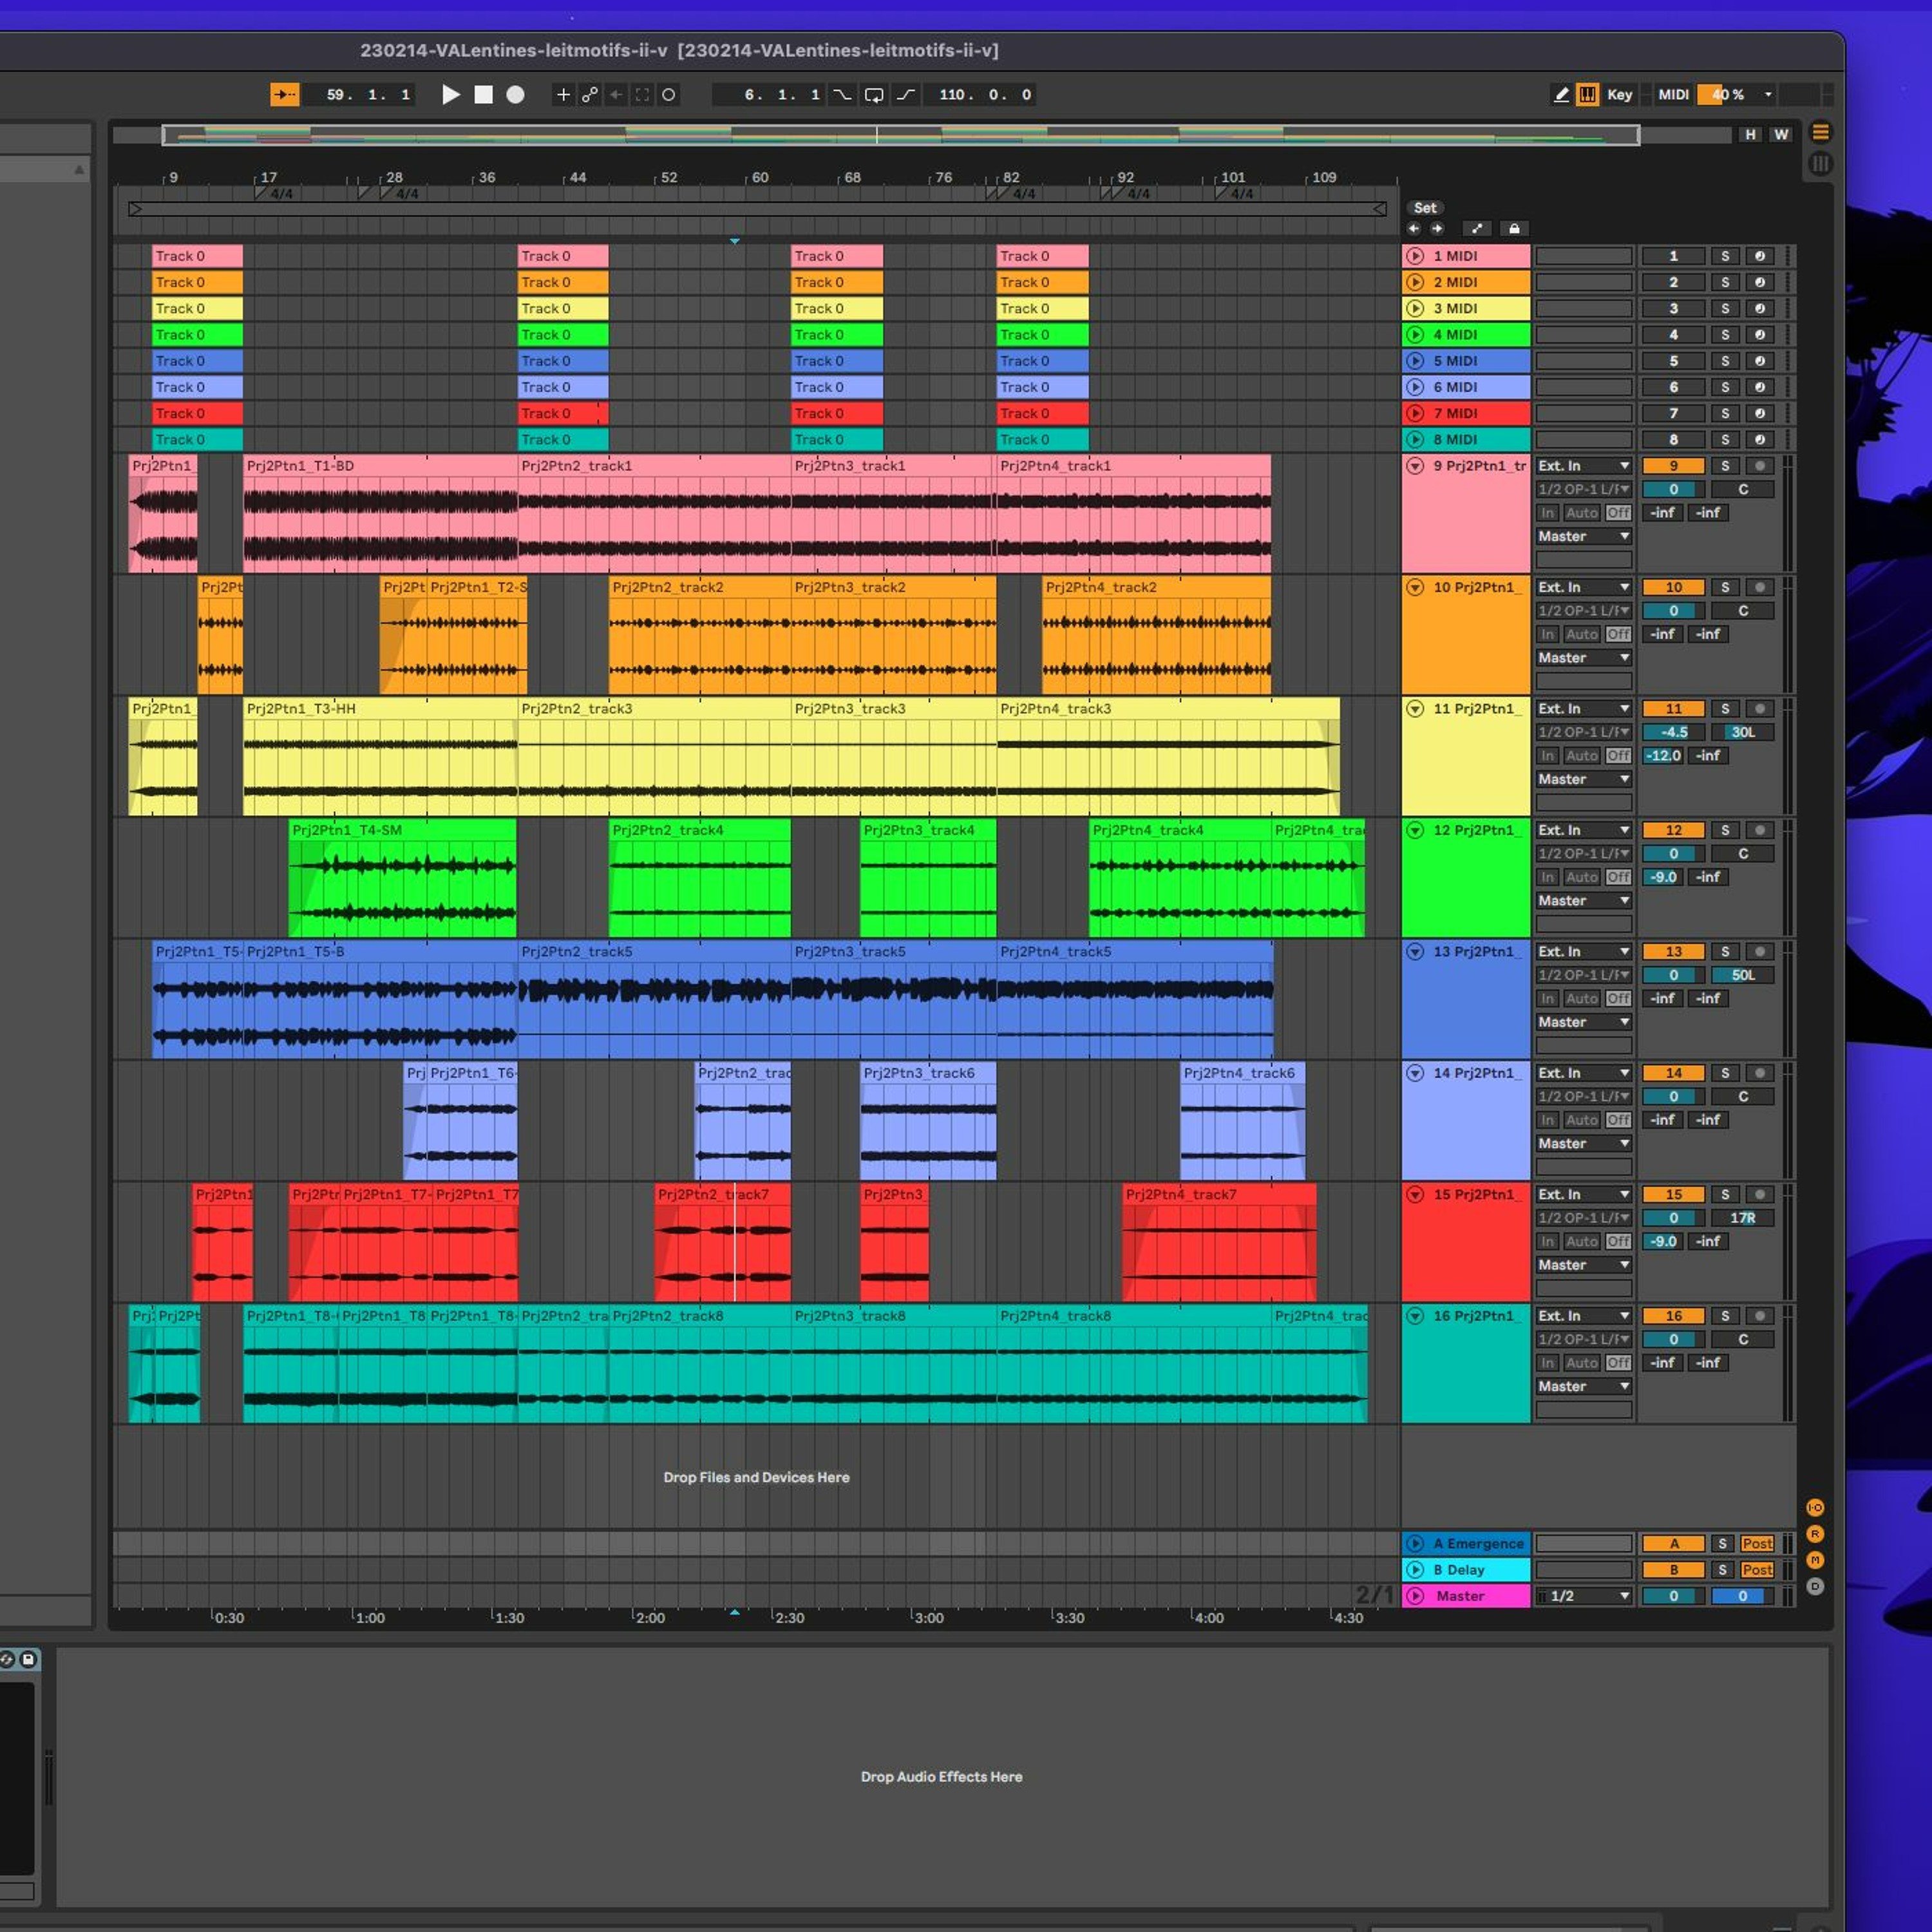Toggle the Mixer show/hide M button
Viewport: 1932px width, 1932px height.
pos(1815,1560)
